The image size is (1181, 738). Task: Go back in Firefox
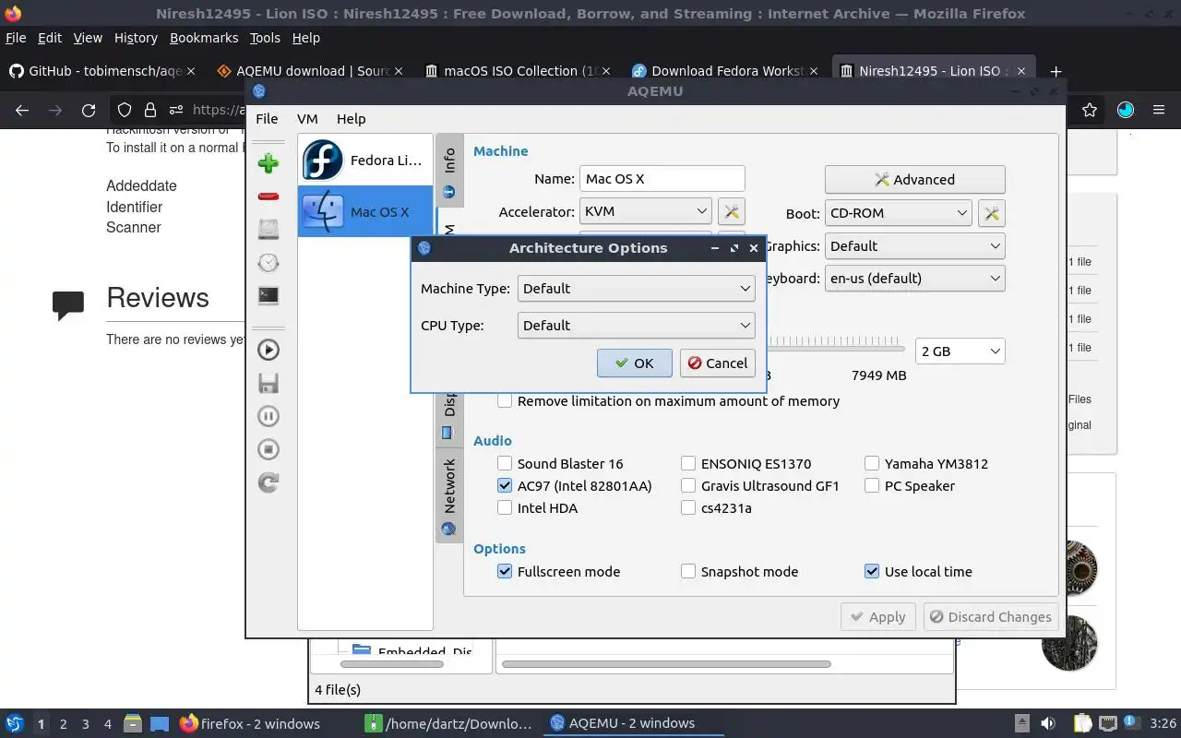(x=22, y=110)
